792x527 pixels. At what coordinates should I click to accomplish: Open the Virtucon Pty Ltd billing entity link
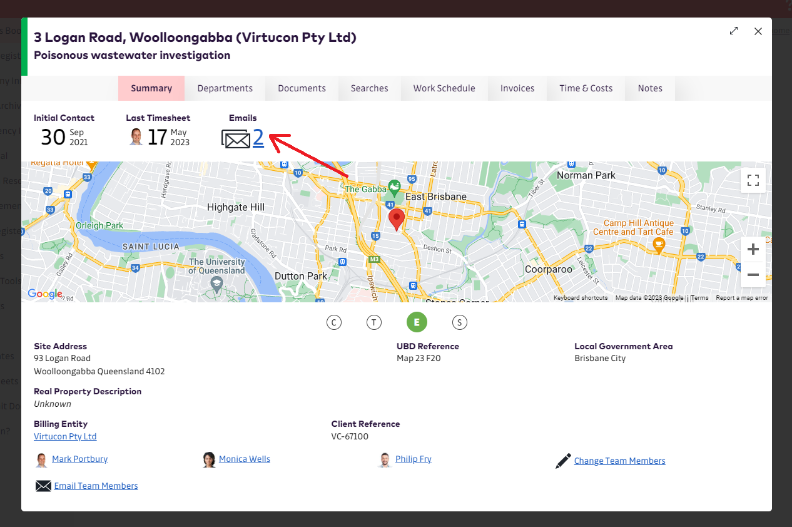click(x=65, y=437)
